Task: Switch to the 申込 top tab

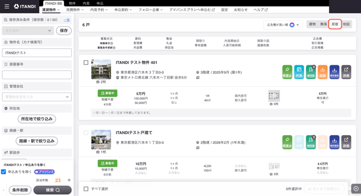Action: click(x=100, y=3)
